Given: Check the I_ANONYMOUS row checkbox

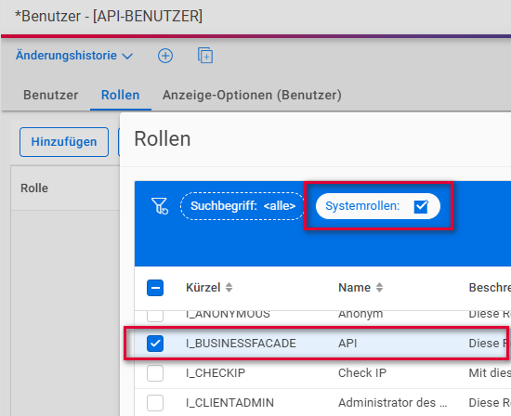Looking at the screenshot, I should point(155,316).
